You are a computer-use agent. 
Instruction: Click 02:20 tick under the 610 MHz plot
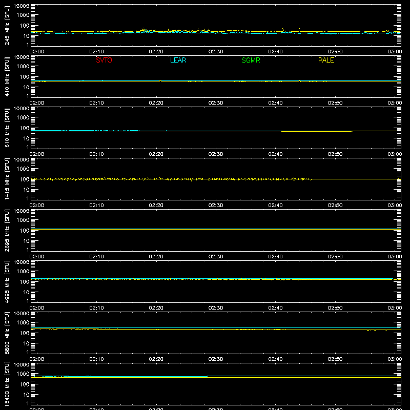click(x=156, y=154)
